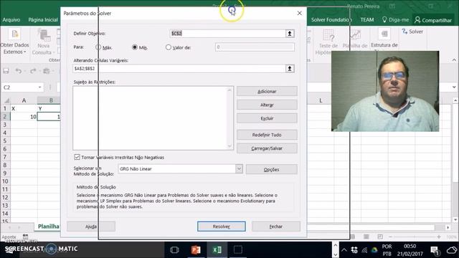Select the Mín radio option
This screenshot has width=459, height=258.
[135, 47]
